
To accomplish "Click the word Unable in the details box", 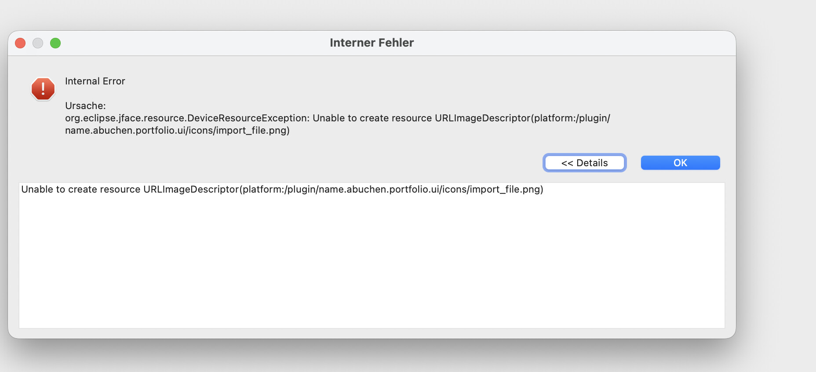I will point(37,190).
